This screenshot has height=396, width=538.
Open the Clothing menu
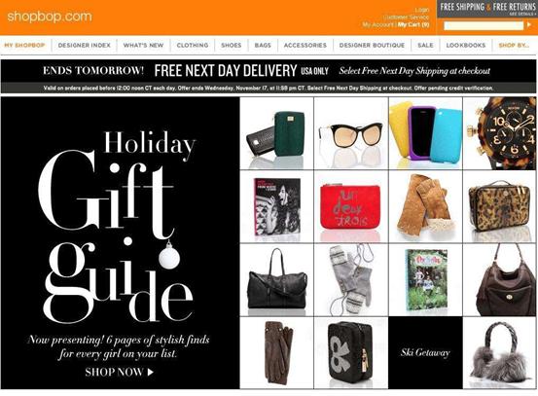[193, 45]
